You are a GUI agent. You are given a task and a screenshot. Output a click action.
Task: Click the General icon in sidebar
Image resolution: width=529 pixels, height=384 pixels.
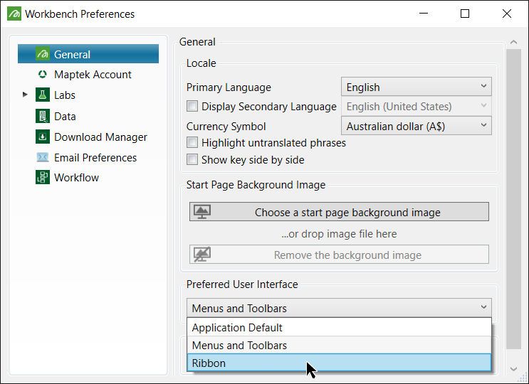click(42, 54)
